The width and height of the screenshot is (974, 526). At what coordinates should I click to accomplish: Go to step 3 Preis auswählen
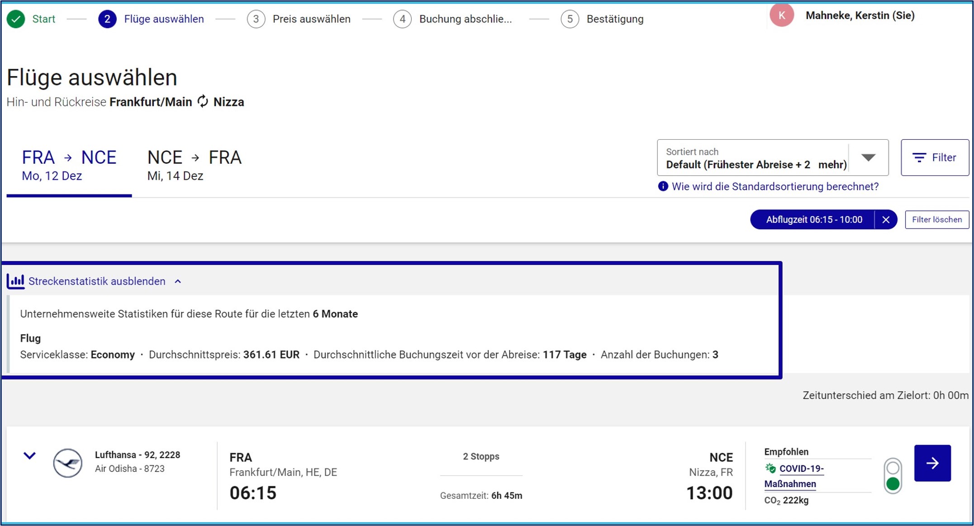[x=299, y=19]
